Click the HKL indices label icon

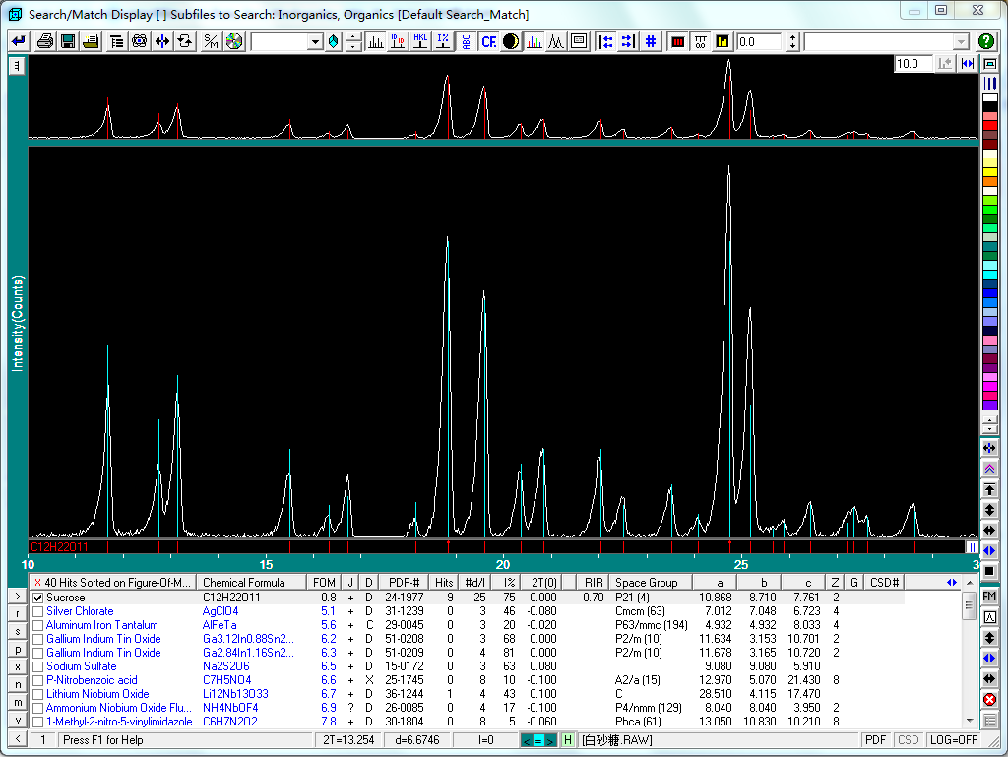point(420,42)
